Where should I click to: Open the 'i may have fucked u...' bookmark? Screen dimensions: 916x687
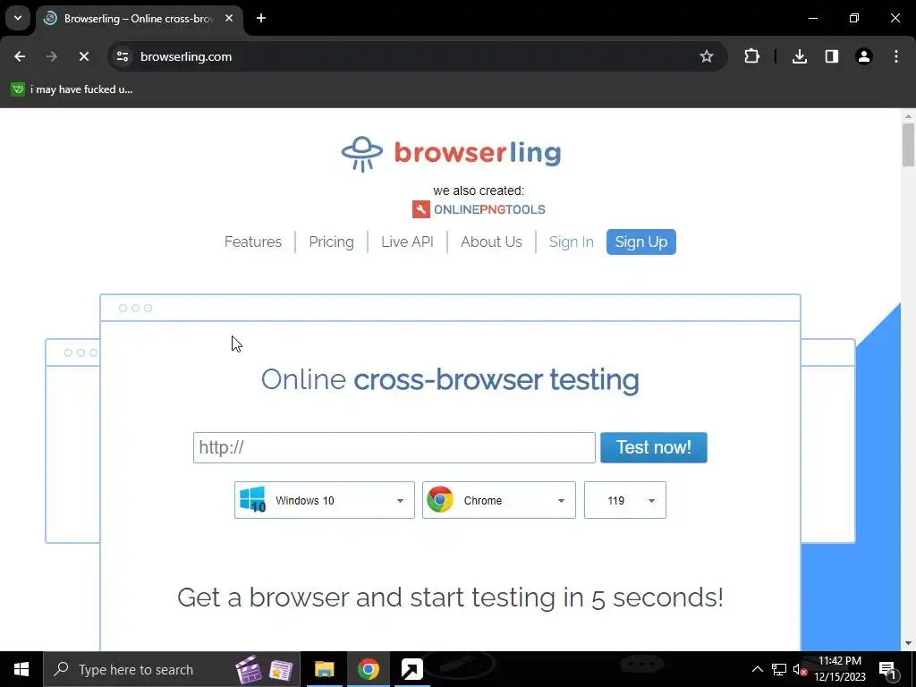(72, 89)
